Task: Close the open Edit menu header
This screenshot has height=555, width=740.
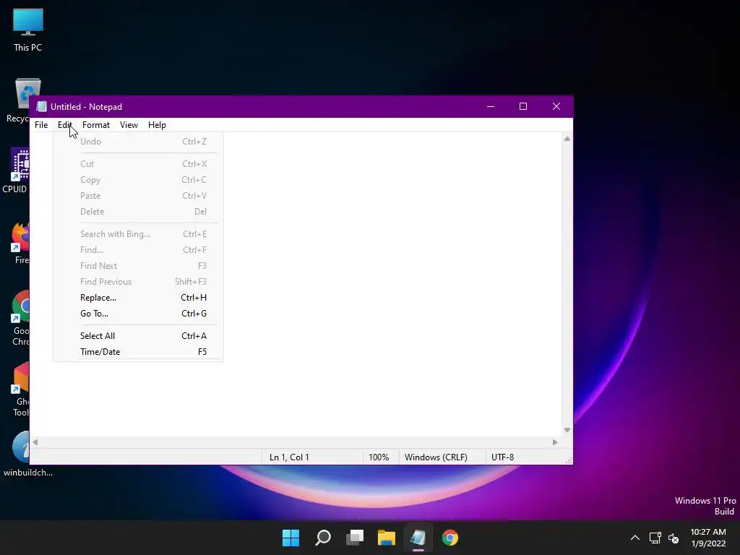Action: click(x=64, y=125)
